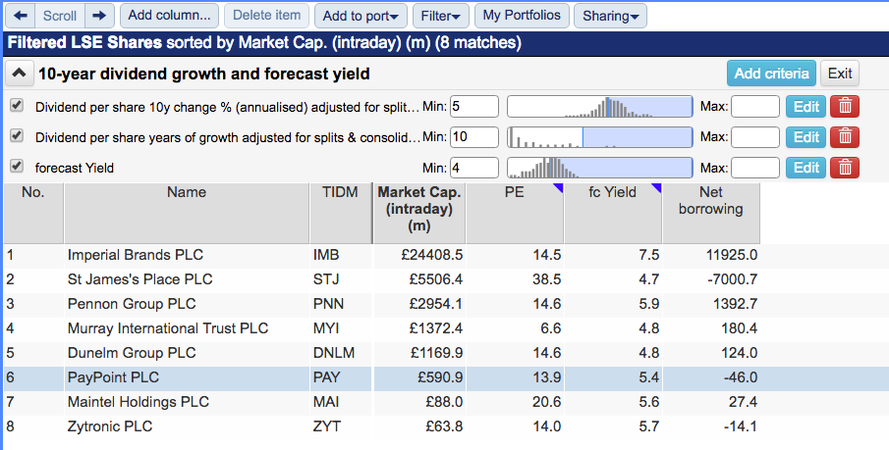Sort by the Net borrowing column header
This screenshot has width=889, height=450.
711,213
